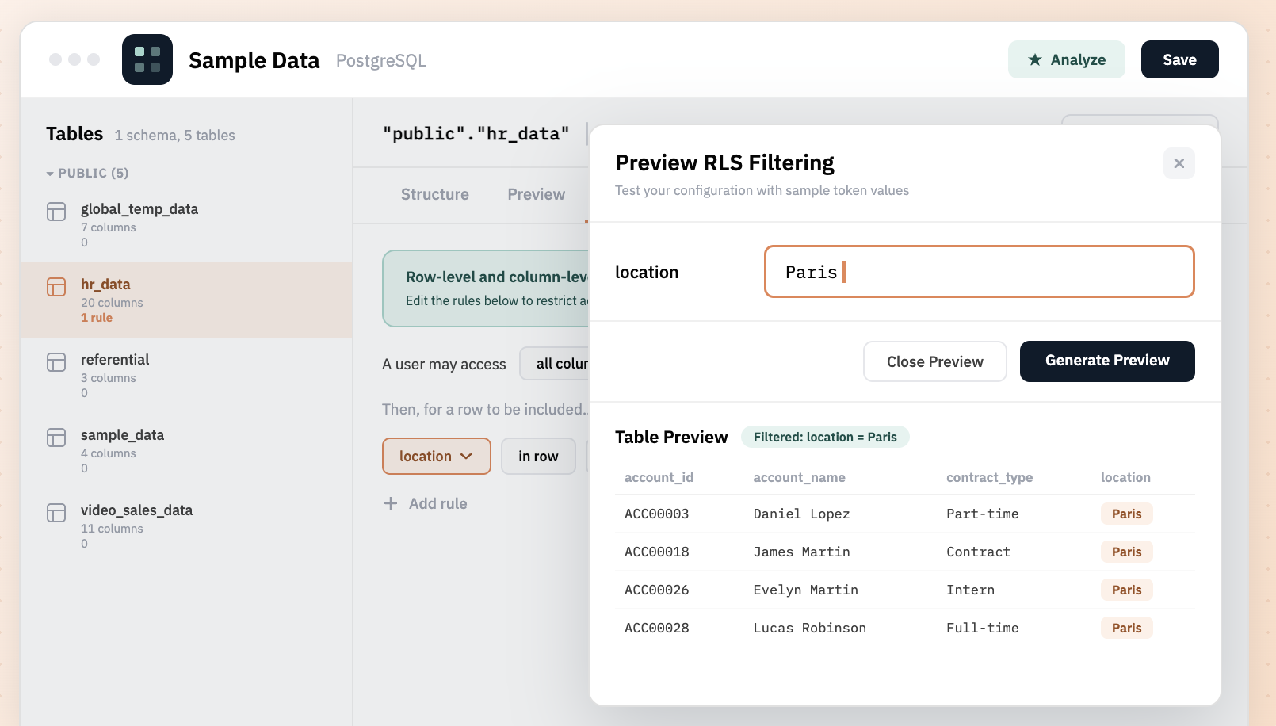Click the Save button
Viewport: 1276px width, 726px height.
click(x=1180, y=59)
